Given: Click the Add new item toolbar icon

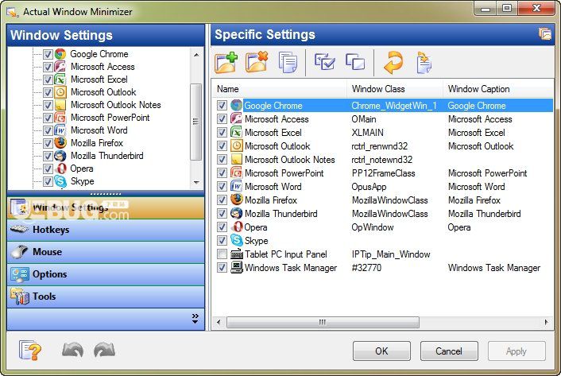Looking at the screenshot, I should (226, 63).
